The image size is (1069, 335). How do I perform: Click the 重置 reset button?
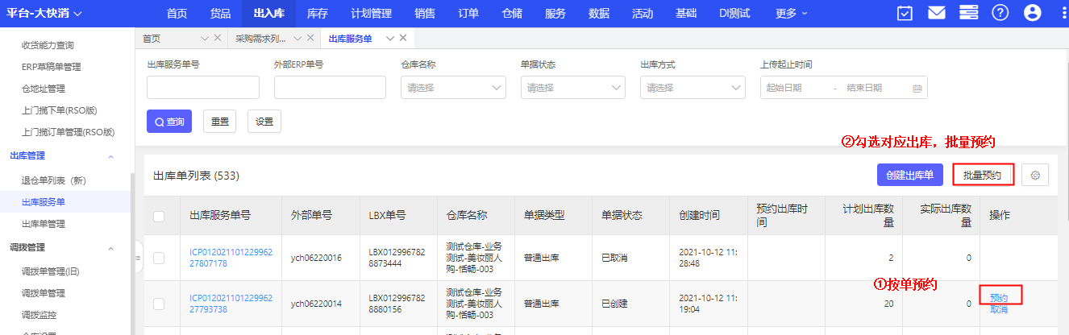tap(220, 122)
